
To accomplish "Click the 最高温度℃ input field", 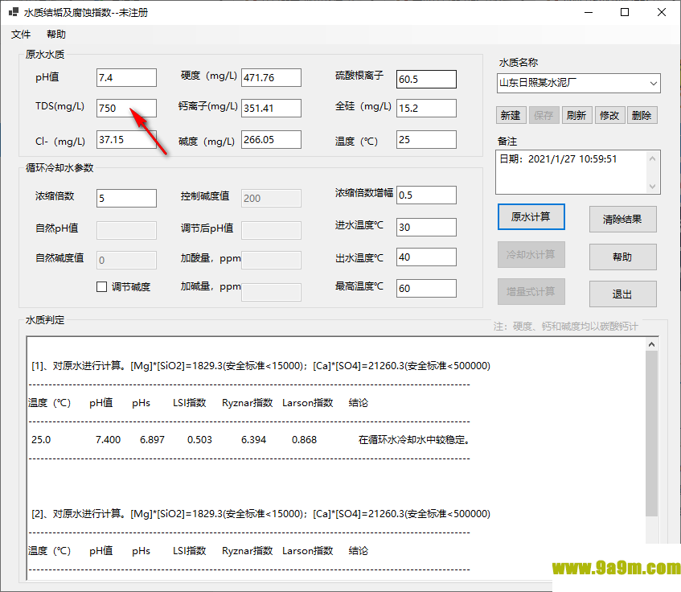I will (x=426, y=289).
